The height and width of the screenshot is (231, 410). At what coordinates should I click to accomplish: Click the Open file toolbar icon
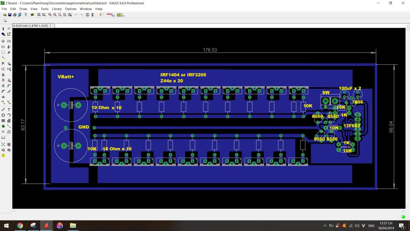(x=5, y=15)
